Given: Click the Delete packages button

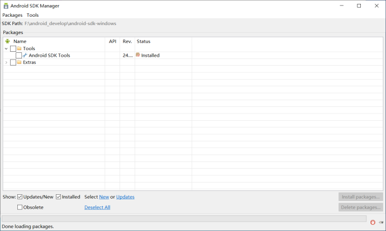Looking at the screenshot, I should pos(361,208).
